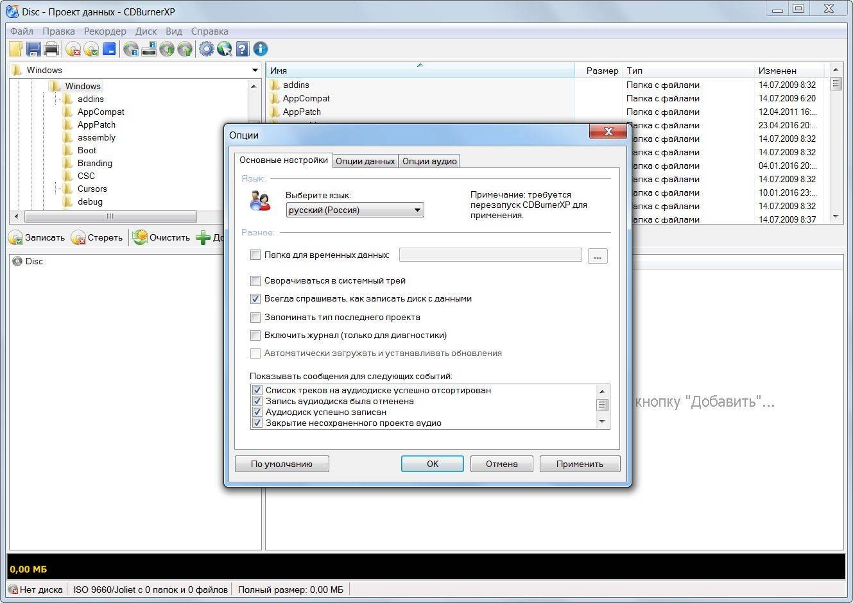Uncheck Аудиодиск успешно записан message
Image resolution: width=853 pixels, height=603 pixels.
257,412
